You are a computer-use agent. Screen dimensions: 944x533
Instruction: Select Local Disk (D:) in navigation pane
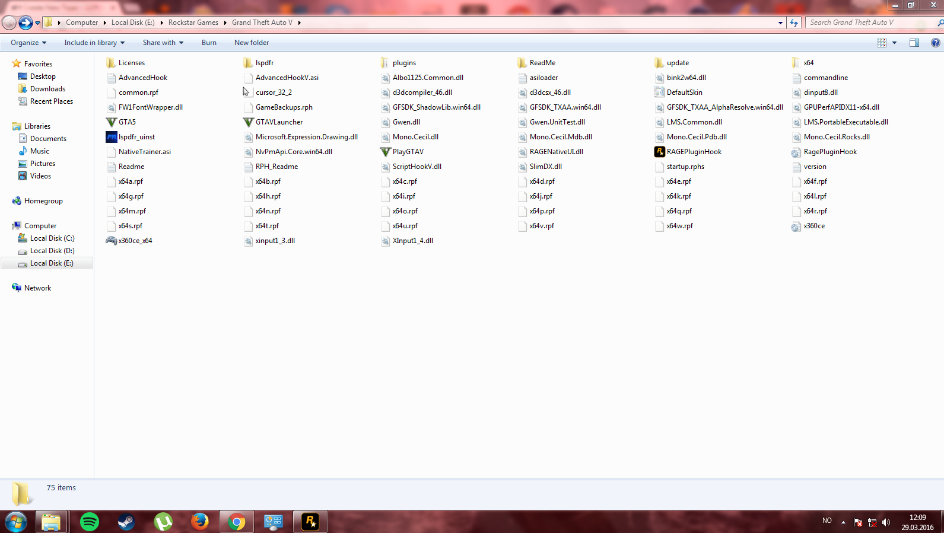coord(52,251)
